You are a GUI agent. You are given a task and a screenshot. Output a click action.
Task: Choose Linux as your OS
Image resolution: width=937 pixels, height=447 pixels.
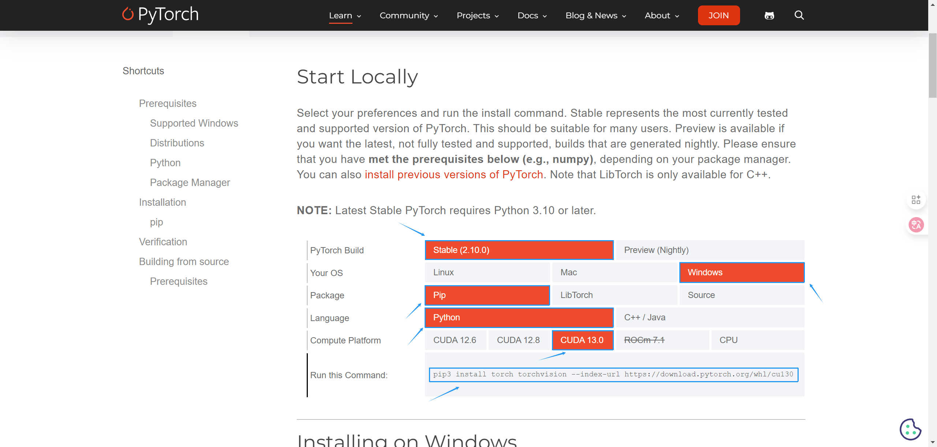[x=487, y=272]
